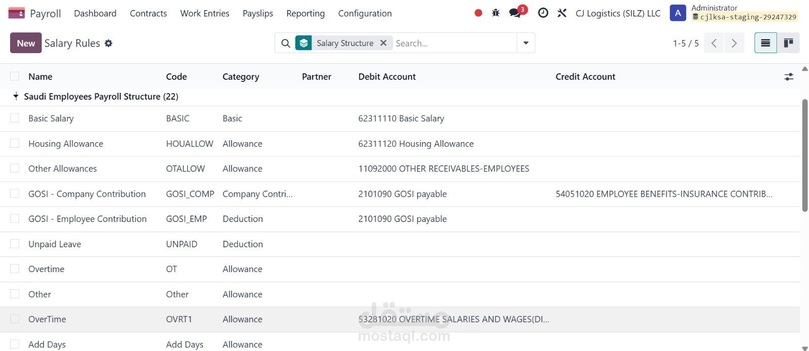
Task: Open Salary Rules gear settings
Action: [109, 43]
